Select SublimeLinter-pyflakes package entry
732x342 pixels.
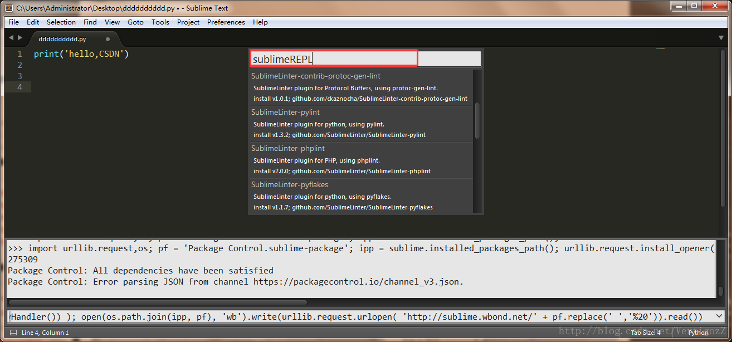[361, 196]
